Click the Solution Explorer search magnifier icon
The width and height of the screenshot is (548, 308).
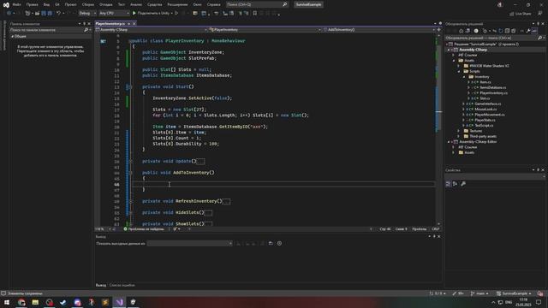pos(539,38)
